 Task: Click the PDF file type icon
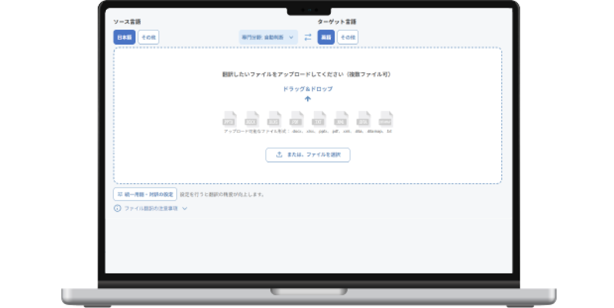pyautogui.click(x=297, y=119)
